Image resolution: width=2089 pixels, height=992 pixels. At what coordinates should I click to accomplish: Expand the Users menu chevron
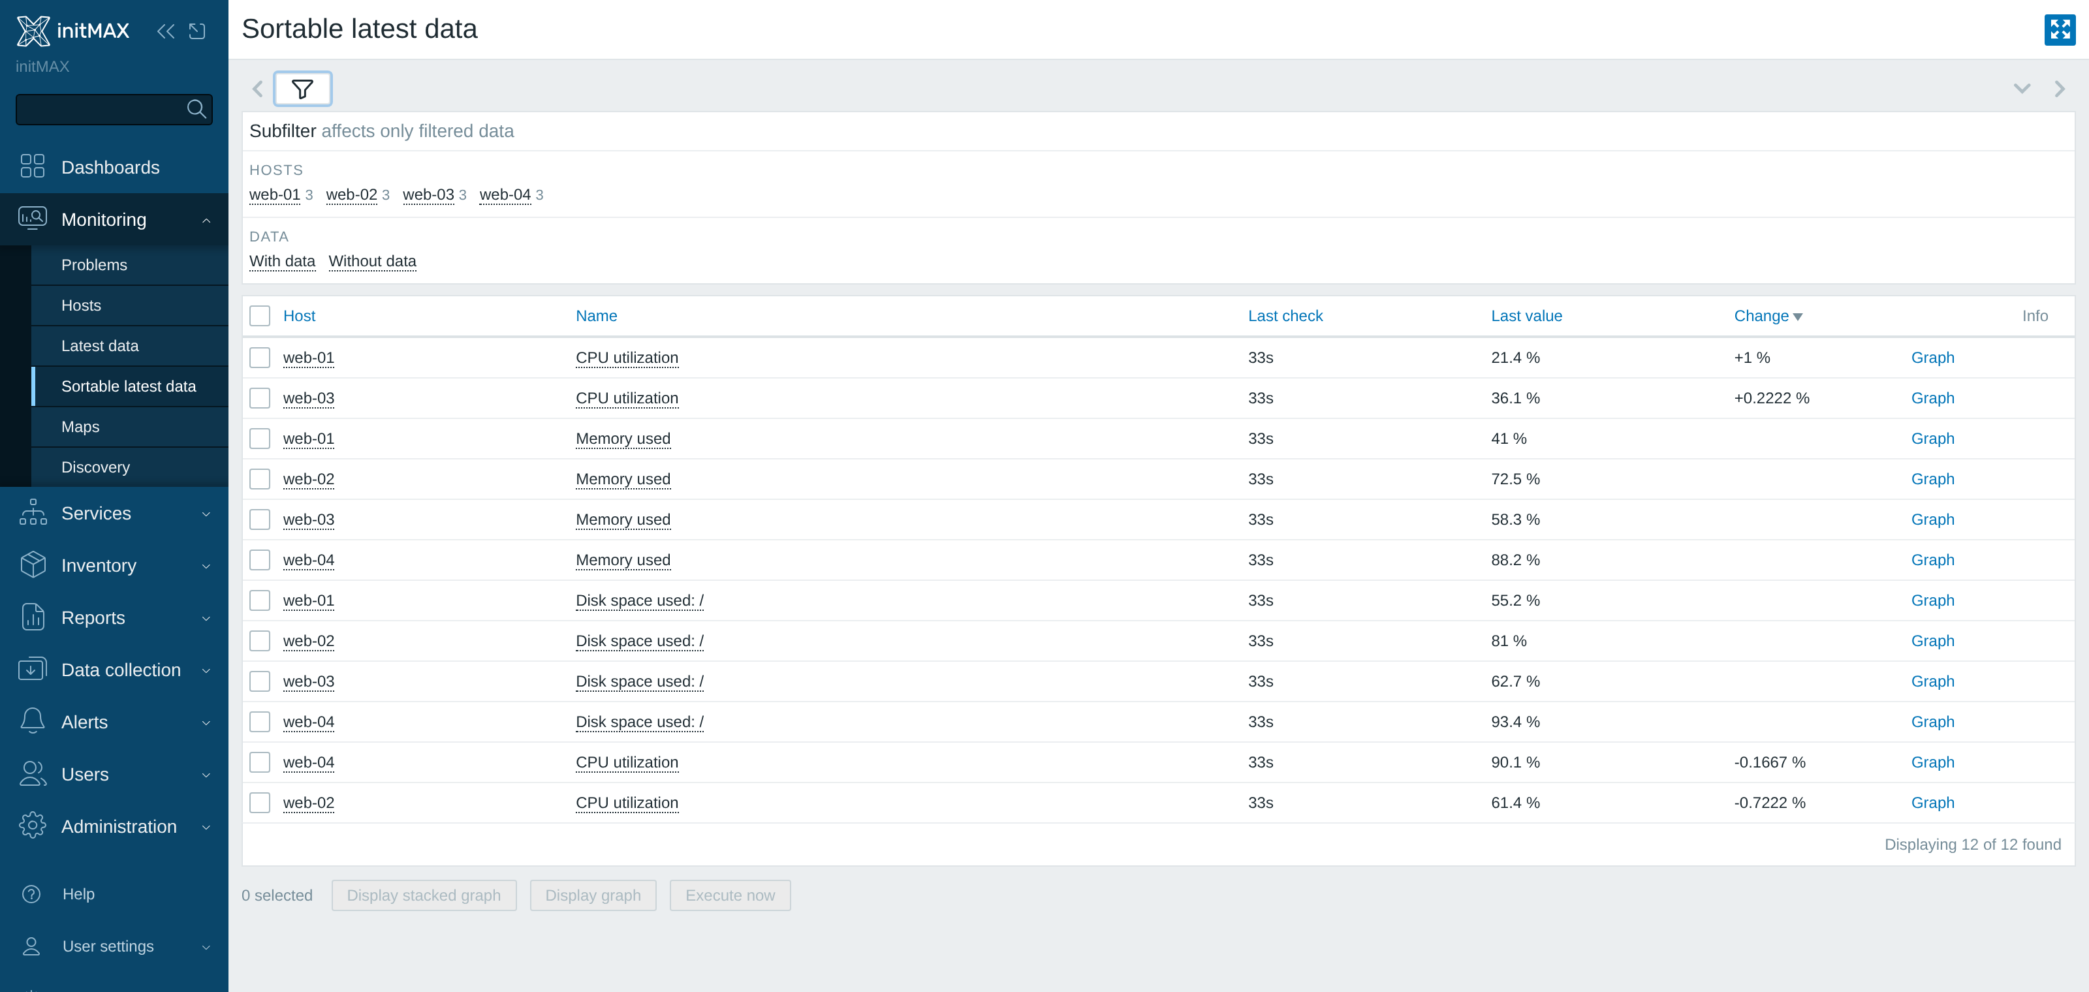[x=206, y=775]
